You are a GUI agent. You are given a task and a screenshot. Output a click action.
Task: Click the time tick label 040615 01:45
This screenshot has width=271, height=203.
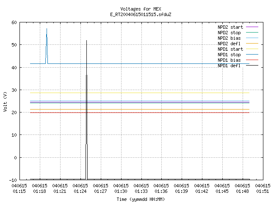point(222,189)
